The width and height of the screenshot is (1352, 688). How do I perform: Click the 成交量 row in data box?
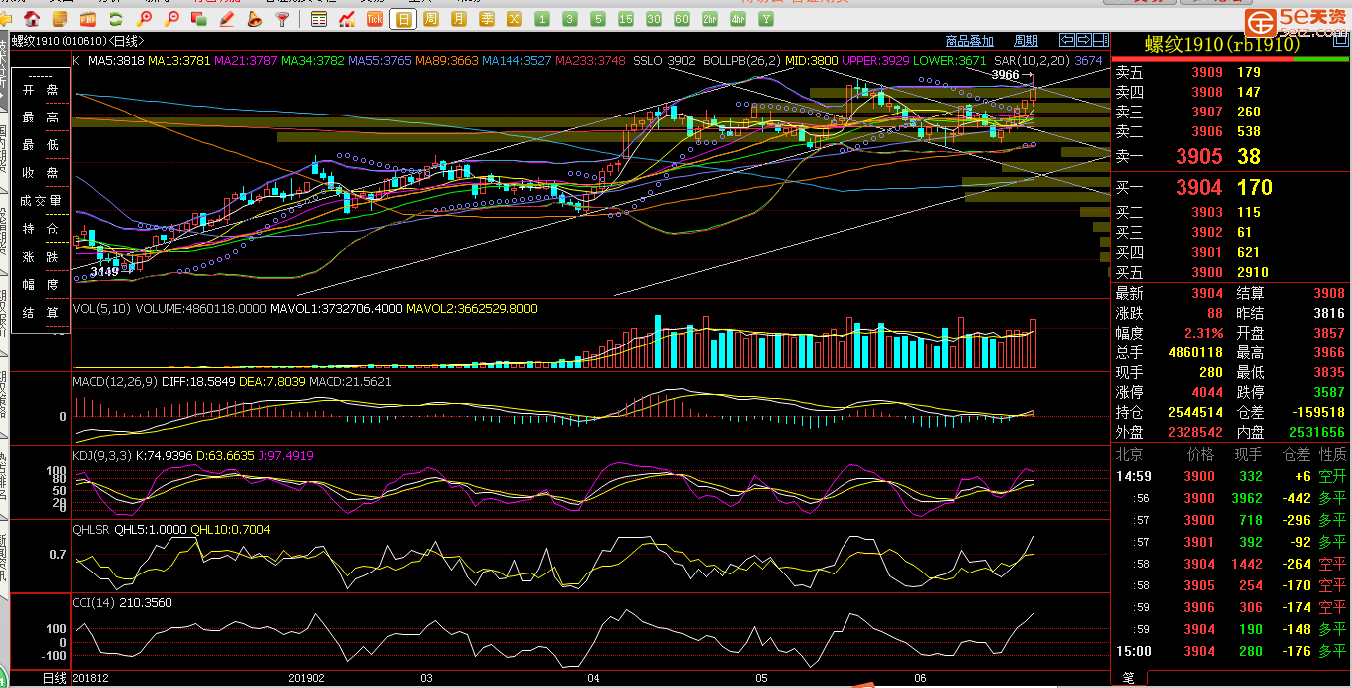click(x=41, y=200)
